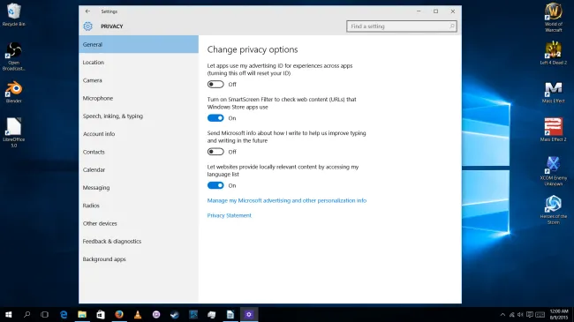Image resolution: width=574 pixels, height=322 pixels.
Task: Select the Mass Effect 2 desktop shortcut
Action: (x=554, y=130)
